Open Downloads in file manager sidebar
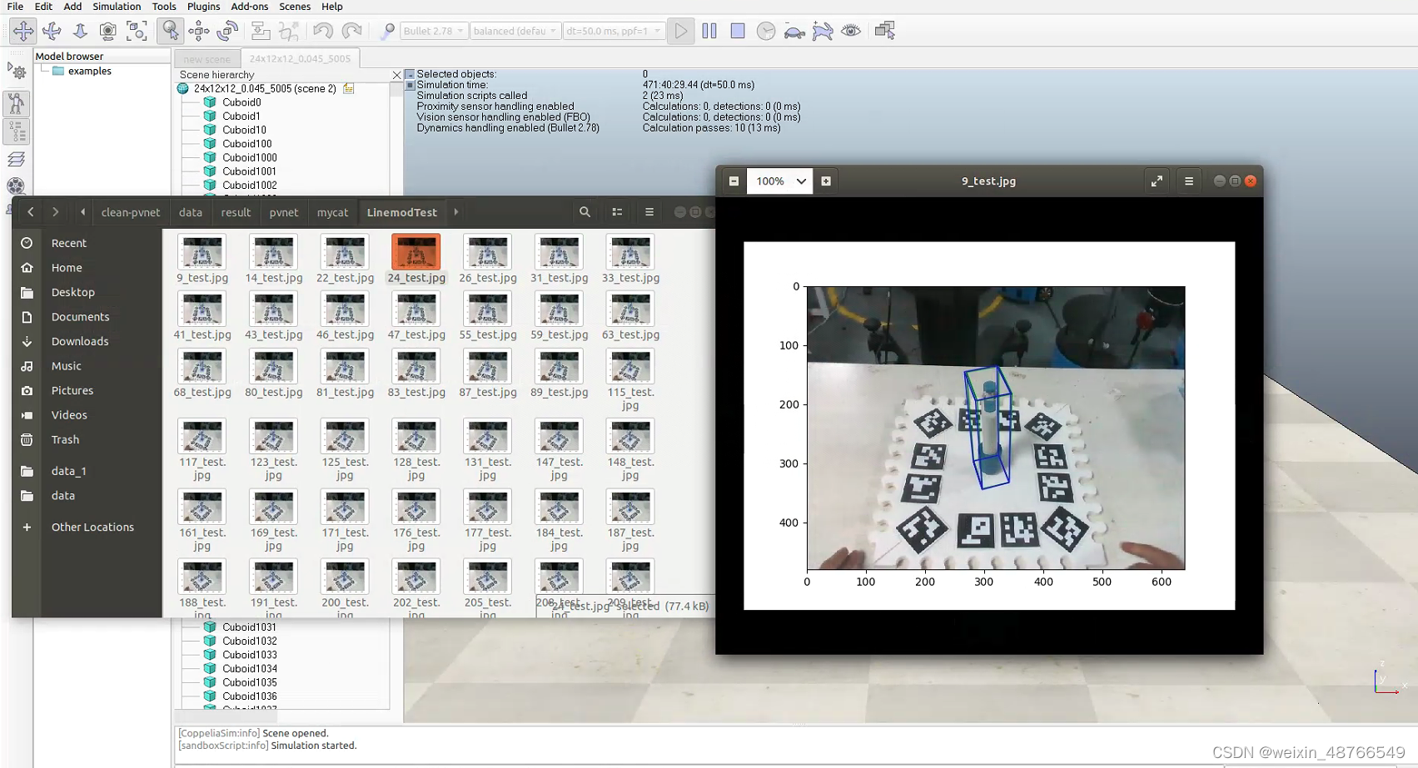The height and width of the screenshot is (768, 1418). pyautogui.click(x=80, y=341)
